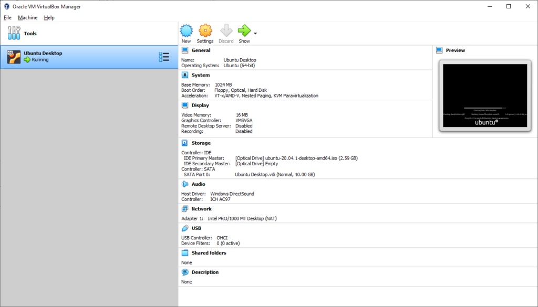This screenshot has height=307, width=538.
Task: Click the VirtualBox title bar app icon
Action: [x=6, y=6]
